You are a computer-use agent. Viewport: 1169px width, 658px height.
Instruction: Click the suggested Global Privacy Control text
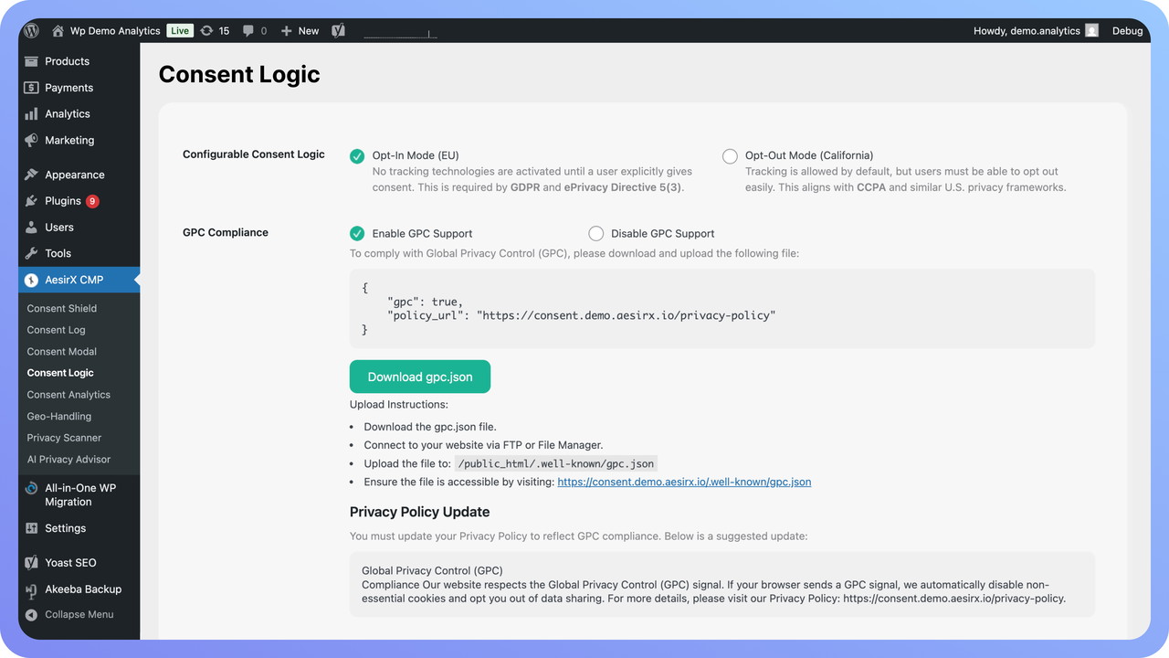click(x=722, y=584)
